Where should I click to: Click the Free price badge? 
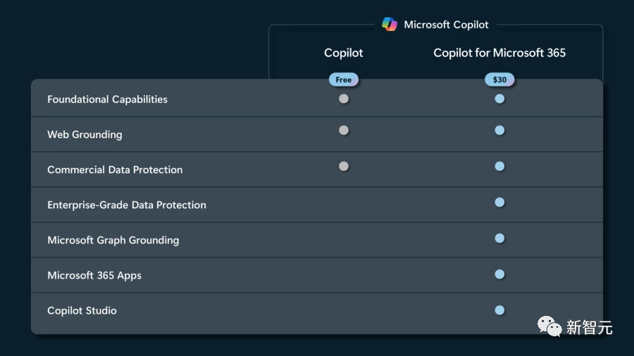tap(344, 80)
